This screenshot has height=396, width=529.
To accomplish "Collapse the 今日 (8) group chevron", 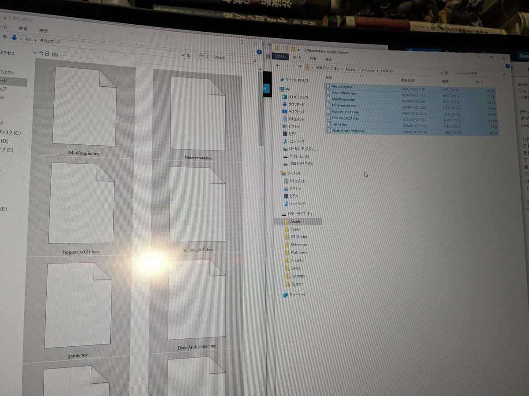I will coord(35,54).
